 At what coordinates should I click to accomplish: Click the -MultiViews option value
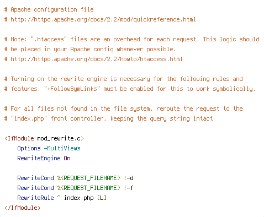pyautogui.click(x=62, y=148)
